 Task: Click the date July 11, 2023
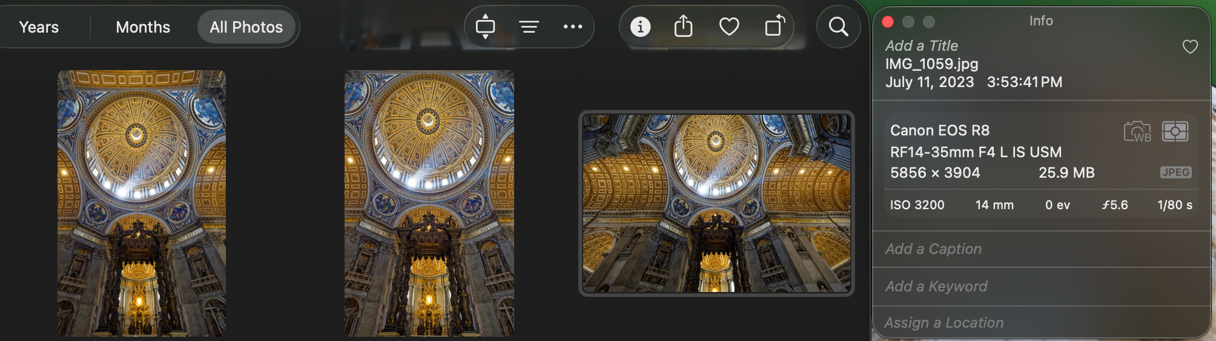pos(930,82)
